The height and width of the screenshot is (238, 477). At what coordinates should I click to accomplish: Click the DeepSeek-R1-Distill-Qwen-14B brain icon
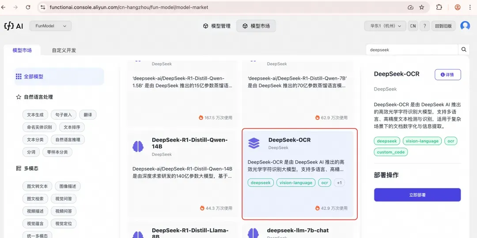[138, 146]
